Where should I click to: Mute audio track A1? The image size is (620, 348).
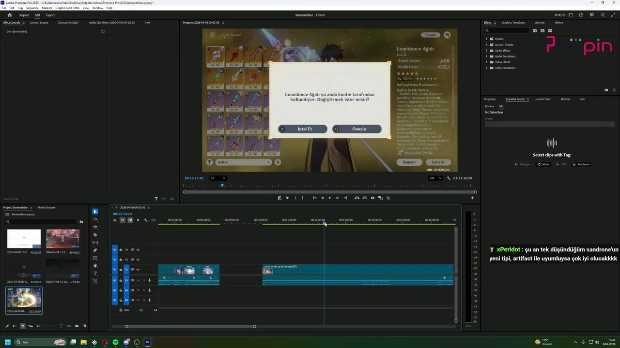tap(138, 280)
